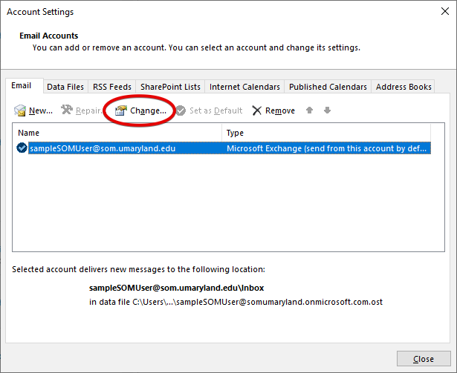
Task: Click the New account envelope icon
Action: click(20, 110)
